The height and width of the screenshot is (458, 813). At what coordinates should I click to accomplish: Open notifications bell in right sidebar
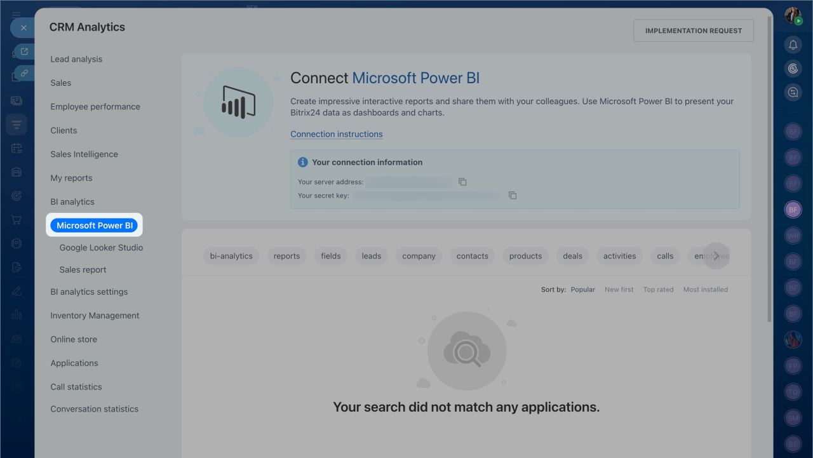(793, 44)
